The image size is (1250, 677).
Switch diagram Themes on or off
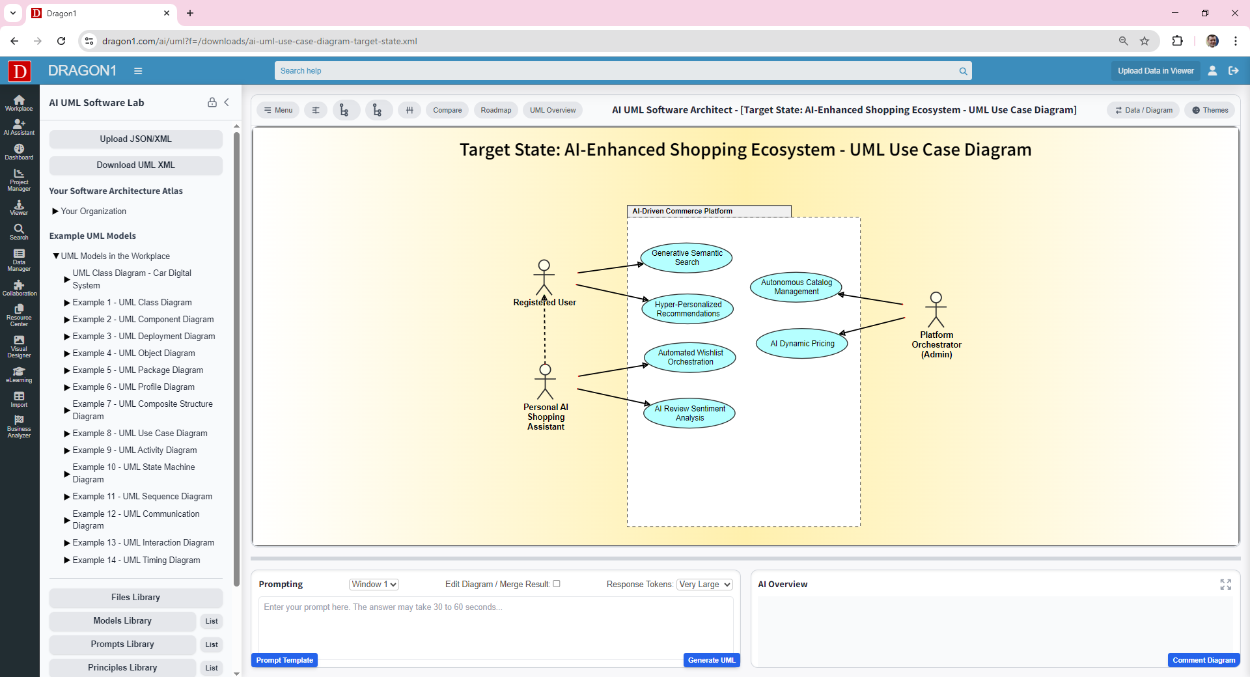pyautogui.click(x=1210, y=110)
